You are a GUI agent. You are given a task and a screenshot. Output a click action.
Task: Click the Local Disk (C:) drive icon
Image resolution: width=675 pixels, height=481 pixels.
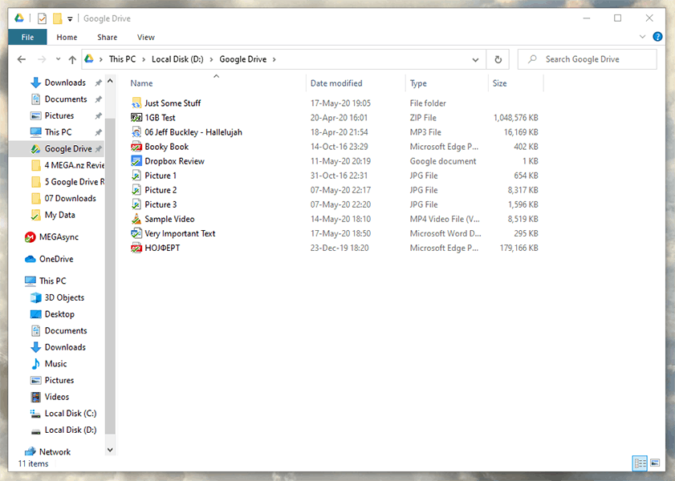pos(36,414)
